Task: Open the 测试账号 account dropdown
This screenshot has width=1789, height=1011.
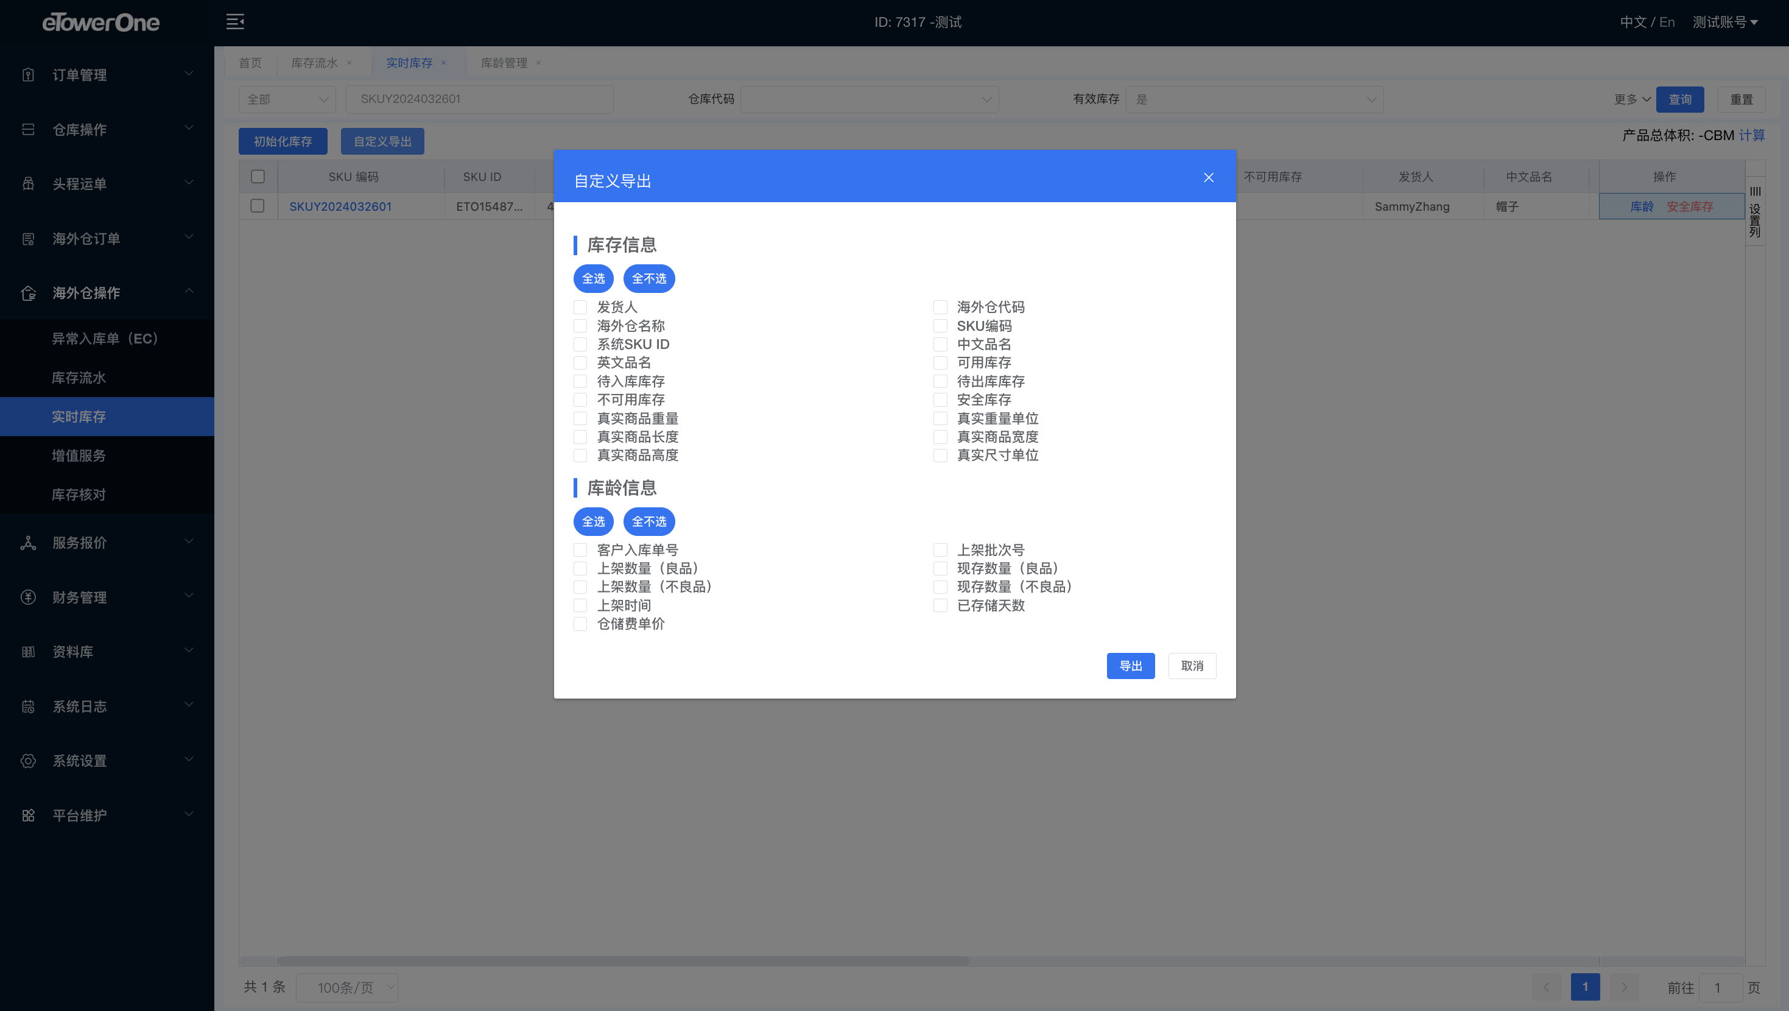Action: [x=1725, y=23]
